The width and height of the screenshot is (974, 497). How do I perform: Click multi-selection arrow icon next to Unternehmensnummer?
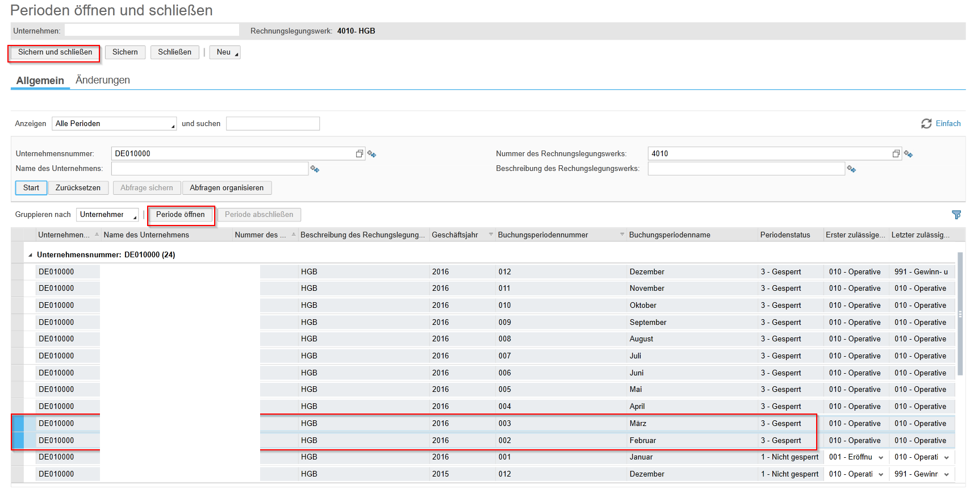pyautogui.click(x=372, y=154)
